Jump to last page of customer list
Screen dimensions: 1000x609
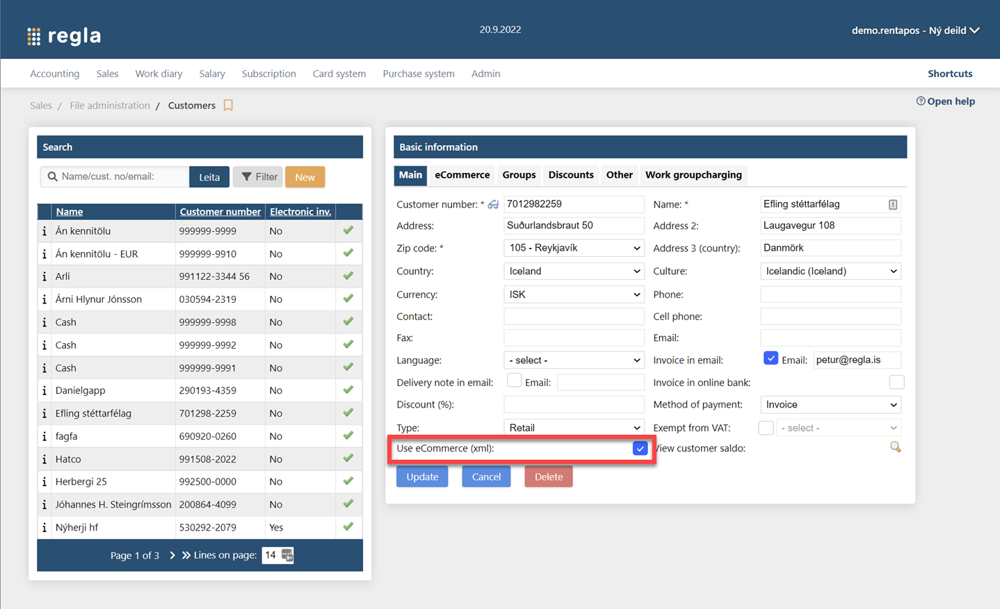point(186,555)
